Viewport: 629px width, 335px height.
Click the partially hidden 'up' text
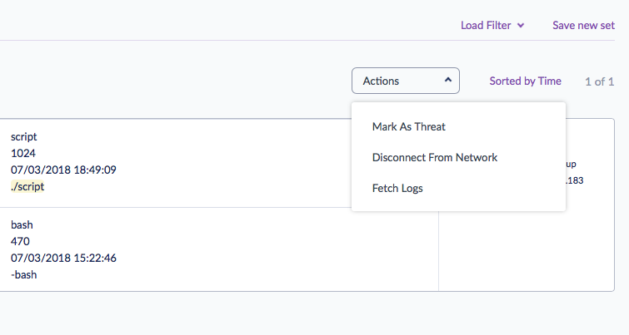(571, 165)
